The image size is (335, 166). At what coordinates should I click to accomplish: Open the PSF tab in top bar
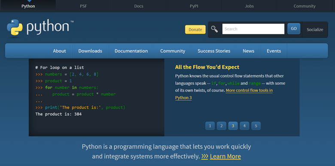[x=83, y=6]
